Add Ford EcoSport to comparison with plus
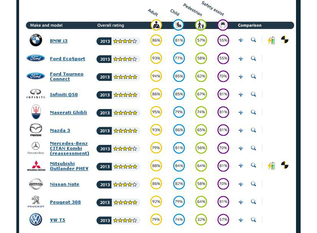Image resolution: width=317 pixels, height=233 pixels. tap(241, 59)
